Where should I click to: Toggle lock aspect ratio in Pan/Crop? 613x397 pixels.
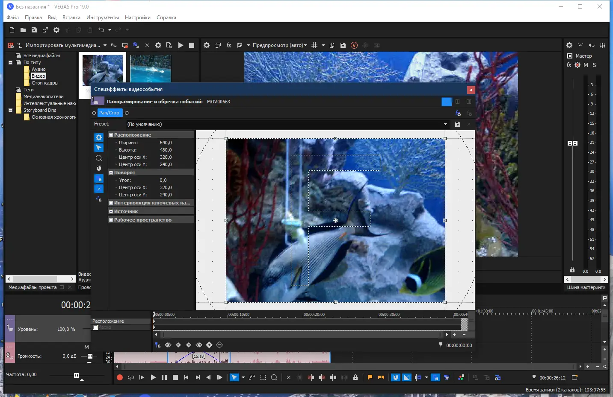(99, 179)
